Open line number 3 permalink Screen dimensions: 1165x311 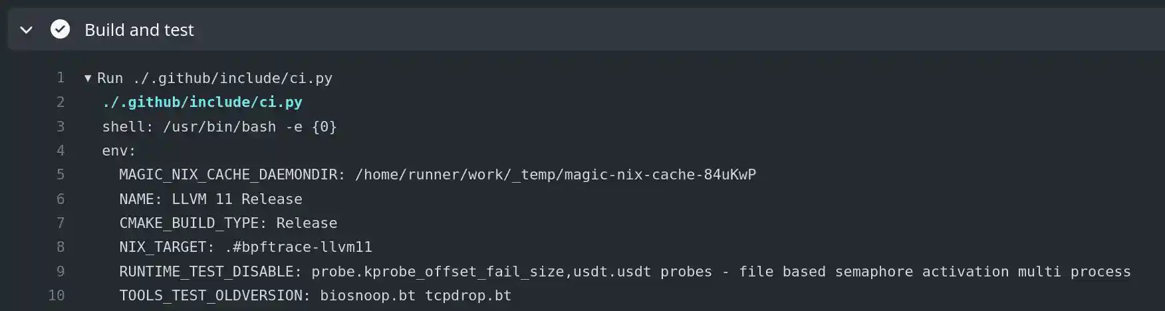(61, 126)
